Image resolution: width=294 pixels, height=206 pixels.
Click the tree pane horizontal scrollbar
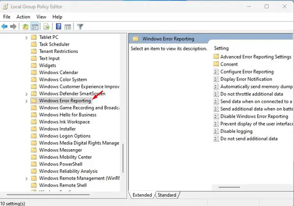(x=48, y=195)
